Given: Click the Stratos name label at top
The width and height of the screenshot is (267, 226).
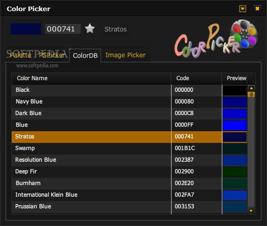Looking at the screenshot, I should point(115,29).
